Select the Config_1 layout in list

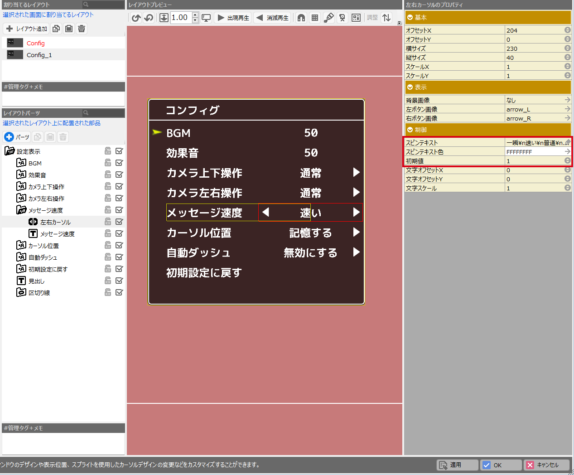[x=39, y=55]
